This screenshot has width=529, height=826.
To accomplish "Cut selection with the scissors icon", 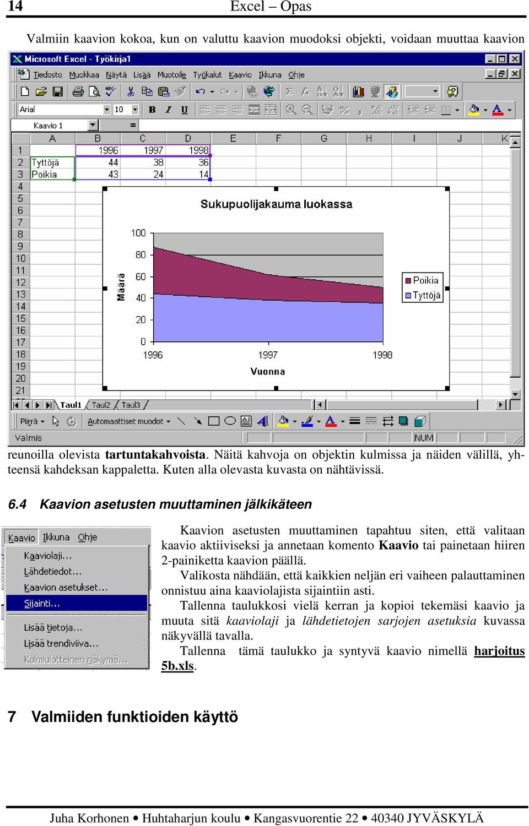I will 131,91.
